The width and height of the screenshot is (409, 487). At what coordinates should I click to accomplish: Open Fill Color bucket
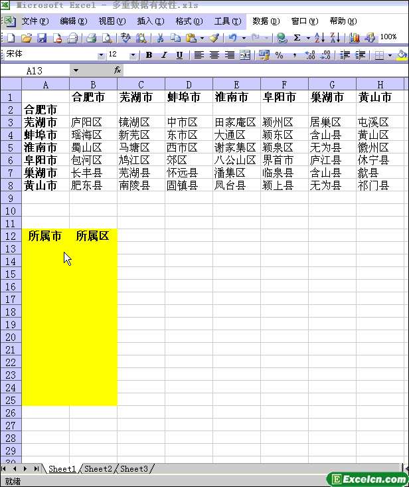402,55
